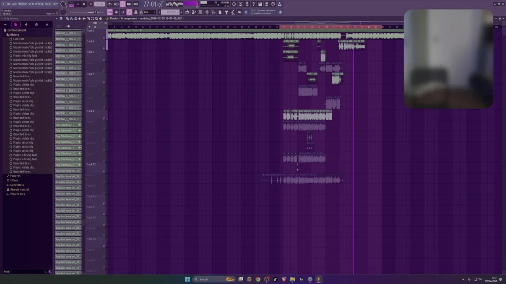
Task: Open the TOOLS menu
Action: point(48,4)
